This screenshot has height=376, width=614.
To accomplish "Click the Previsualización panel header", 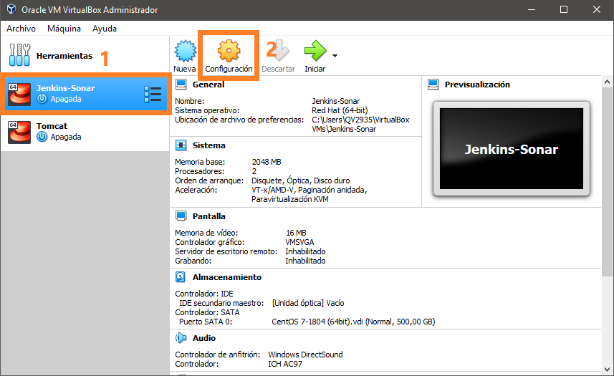I will 476,85.
